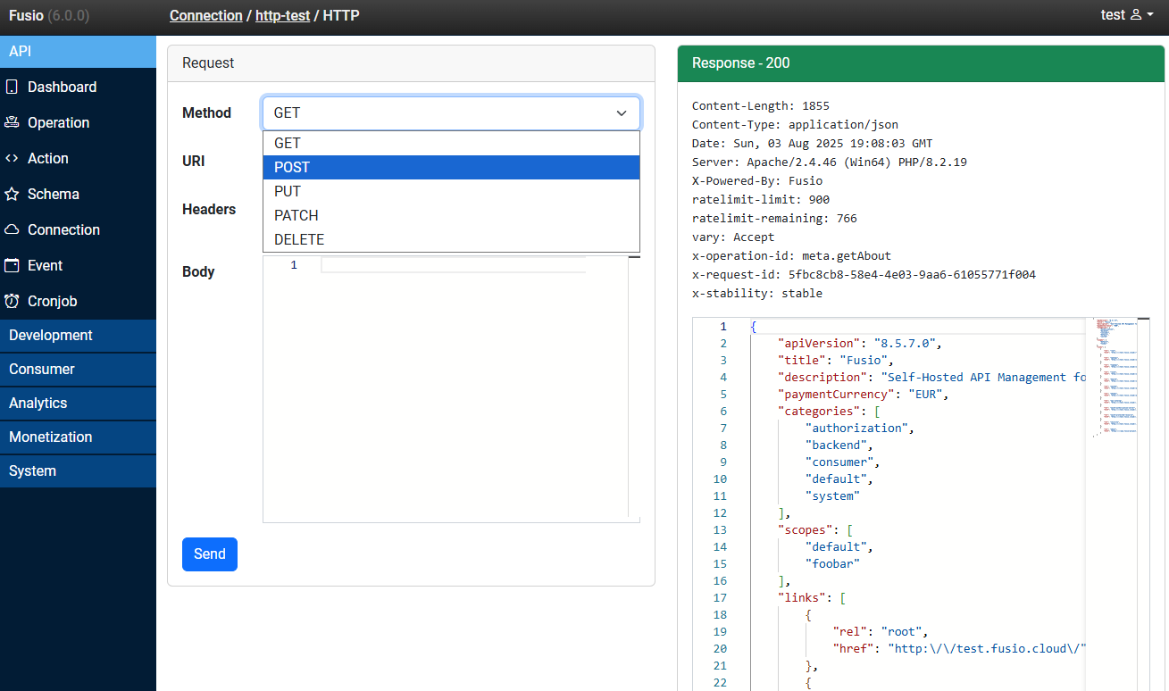Expand the Monetization sidebar section
Screen dimensions: 1169x691
click(x=78, y=437)
